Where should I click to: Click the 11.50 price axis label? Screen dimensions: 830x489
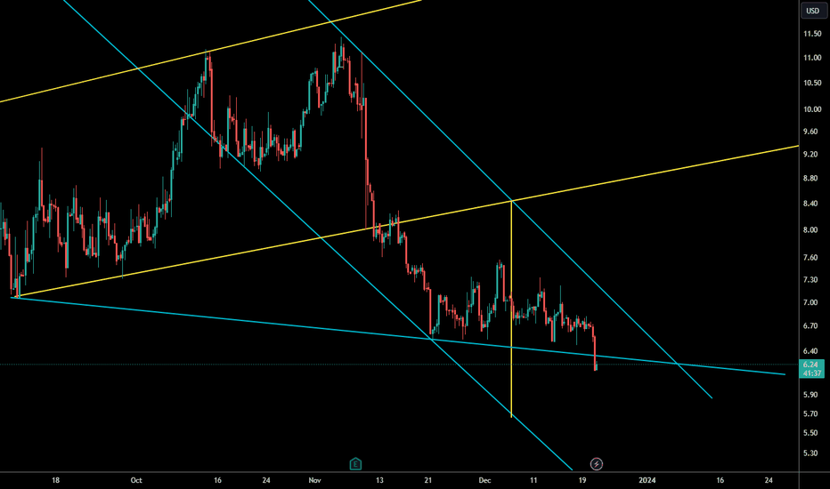tap(812, 34)
